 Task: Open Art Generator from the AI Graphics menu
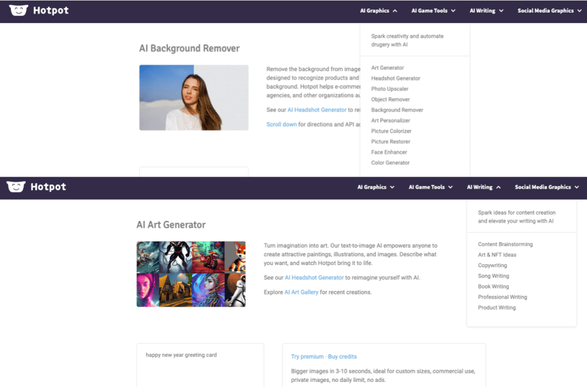(x=388, y=68)
